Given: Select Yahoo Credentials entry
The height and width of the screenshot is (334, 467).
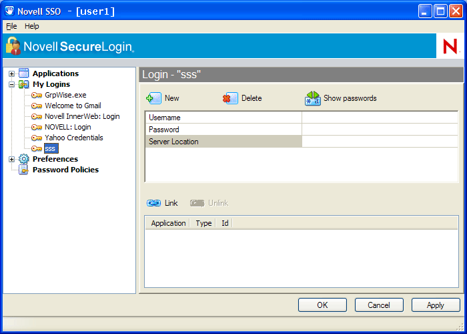Looking at the screenshot, I should click(74, 138).
